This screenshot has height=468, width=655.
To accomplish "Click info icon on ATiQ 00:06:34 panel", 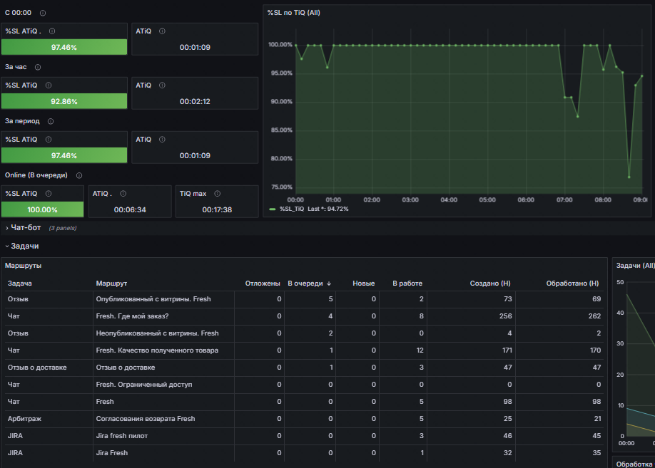I will coord(123,194).
